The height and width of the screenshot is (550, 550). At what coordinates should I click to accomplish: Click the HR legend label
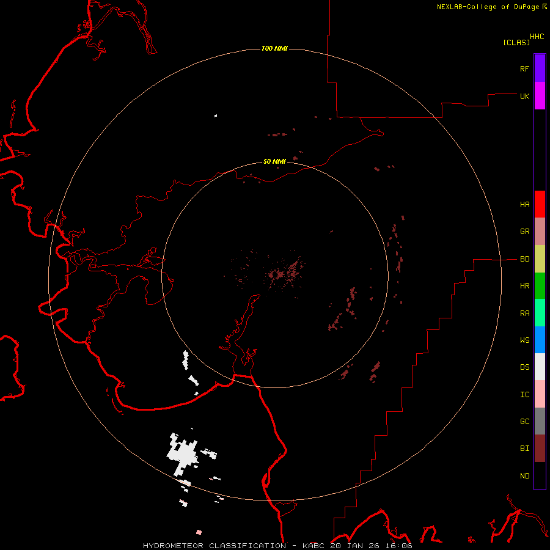(x=524, y=286)
